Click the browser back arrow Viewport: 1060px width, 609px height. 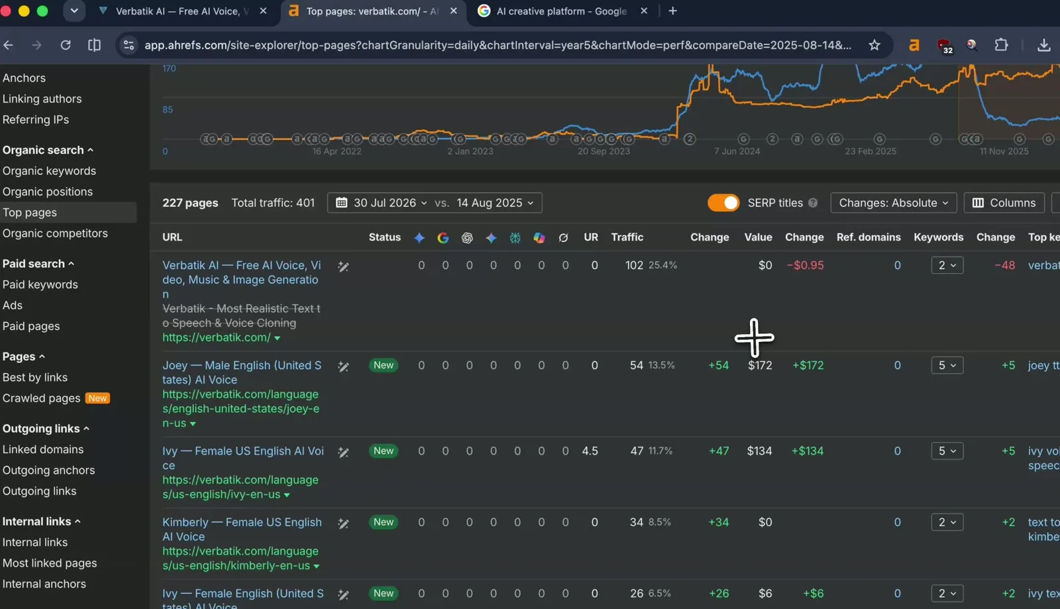(x=9, y=45)
